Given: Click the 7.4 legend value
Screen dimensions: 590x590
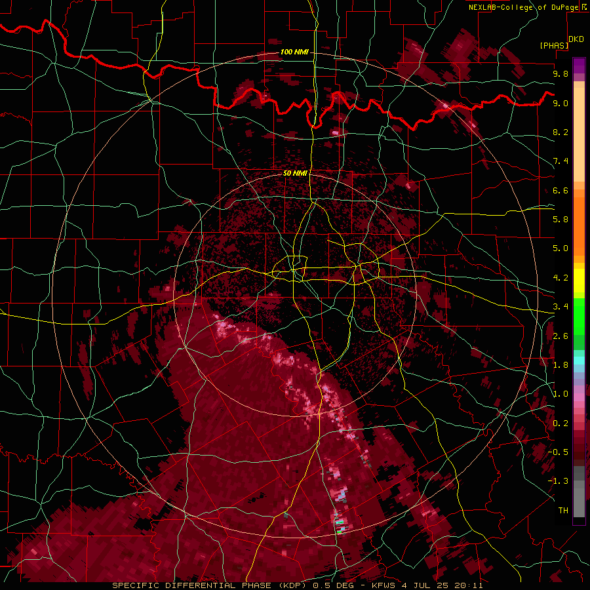Looking at the screenshot, I should (x=560, y=161).
